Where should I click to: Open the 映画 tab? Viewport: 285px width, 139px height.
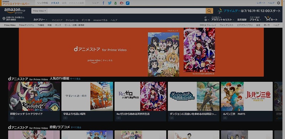click(x=50, y=25)
